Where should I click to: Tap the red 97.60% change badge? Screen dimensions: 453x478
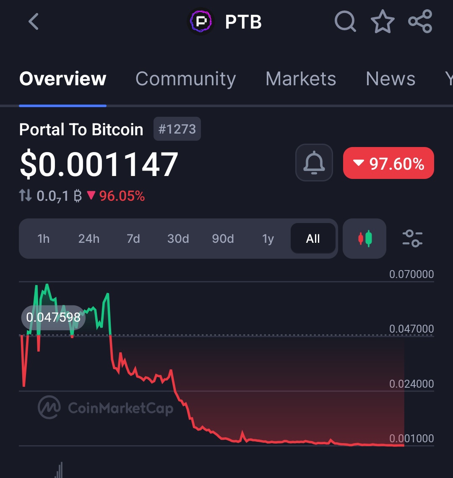point(388,163)
